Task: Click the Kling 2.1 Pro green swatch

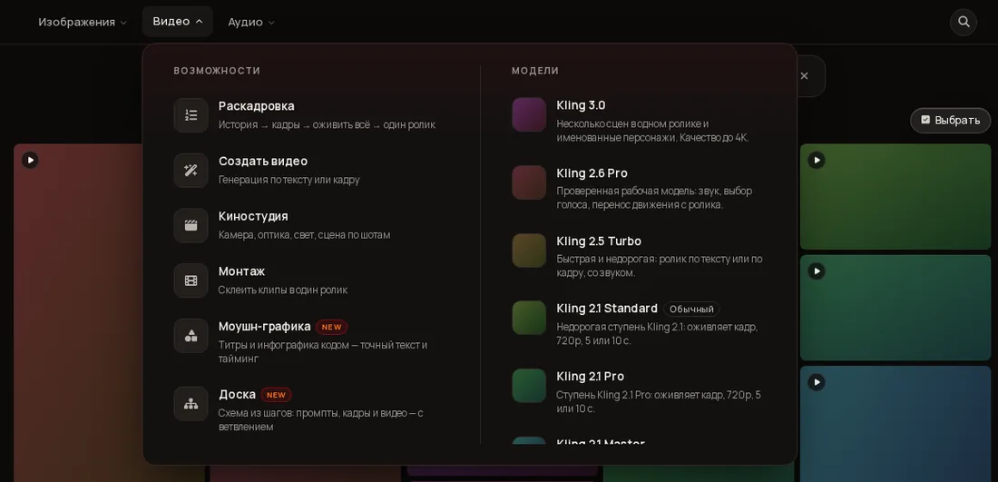Action: click(x=529, y=386)
